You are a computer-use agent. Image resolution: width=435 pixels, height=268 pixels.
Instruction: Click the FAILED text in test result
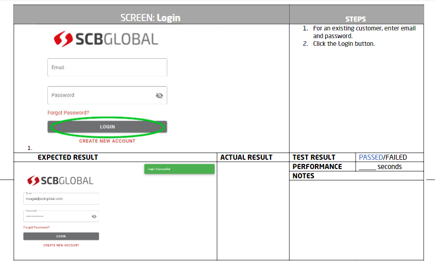396,157
